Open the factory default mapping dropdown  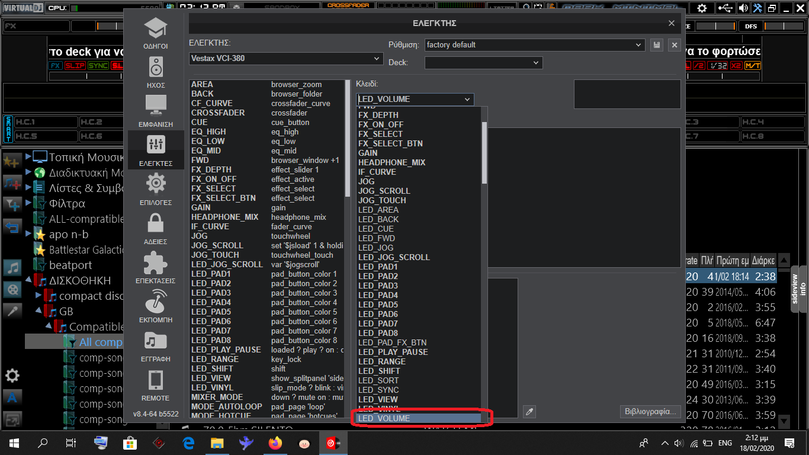(x=534, y=45)
